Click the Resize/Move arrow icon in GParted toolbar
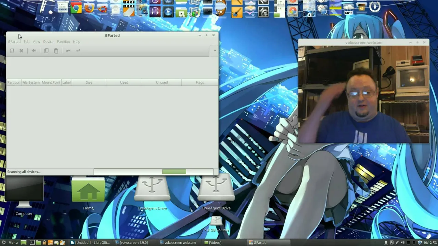438x246 pixels. (34, 51)
